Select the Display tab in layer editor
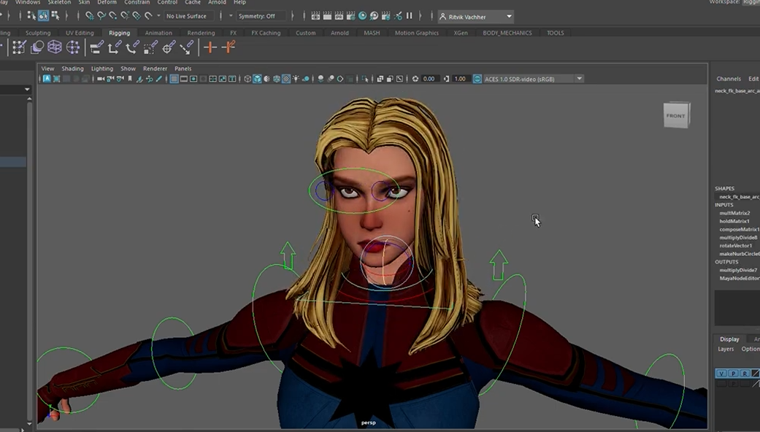The width and height of the screenshot is (760, 432). (729, 339)
